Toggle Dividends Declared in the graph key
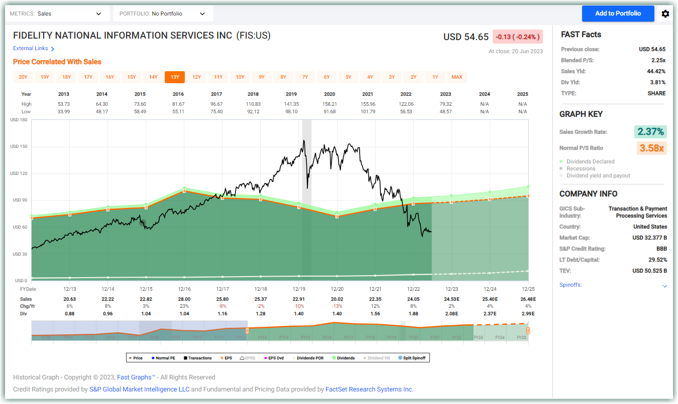The width and height of the screenshot is (678, 404). 587,161
